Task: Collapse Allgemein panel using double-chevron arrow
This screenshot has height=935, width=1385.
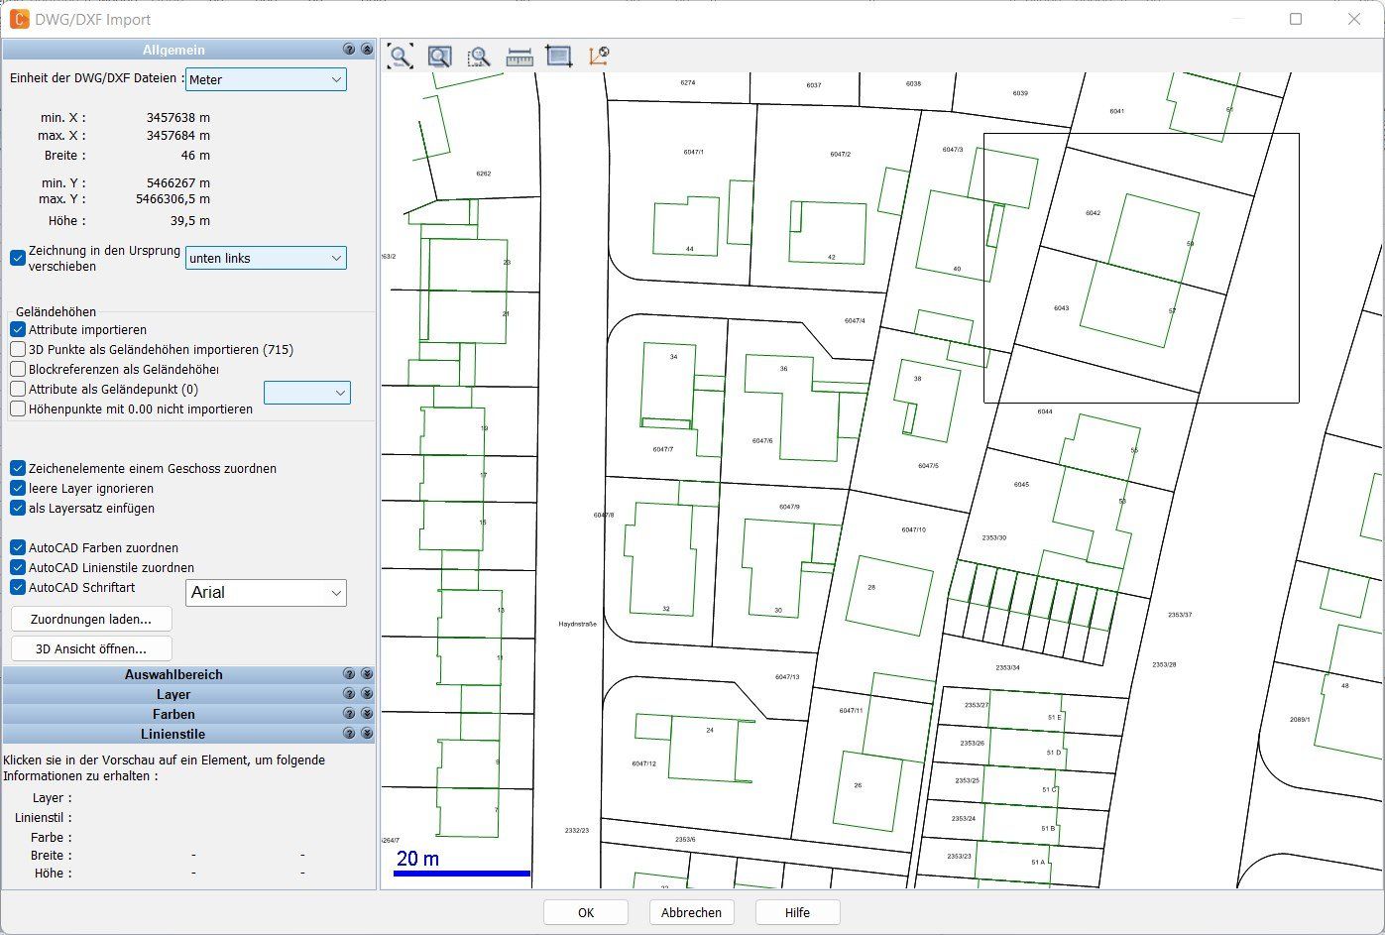Action: point(367,50)
